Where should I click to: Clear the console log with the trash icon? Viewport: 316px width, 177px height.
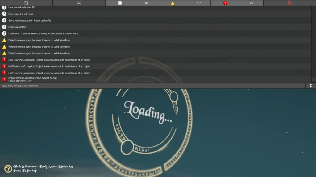click(26, 3)
